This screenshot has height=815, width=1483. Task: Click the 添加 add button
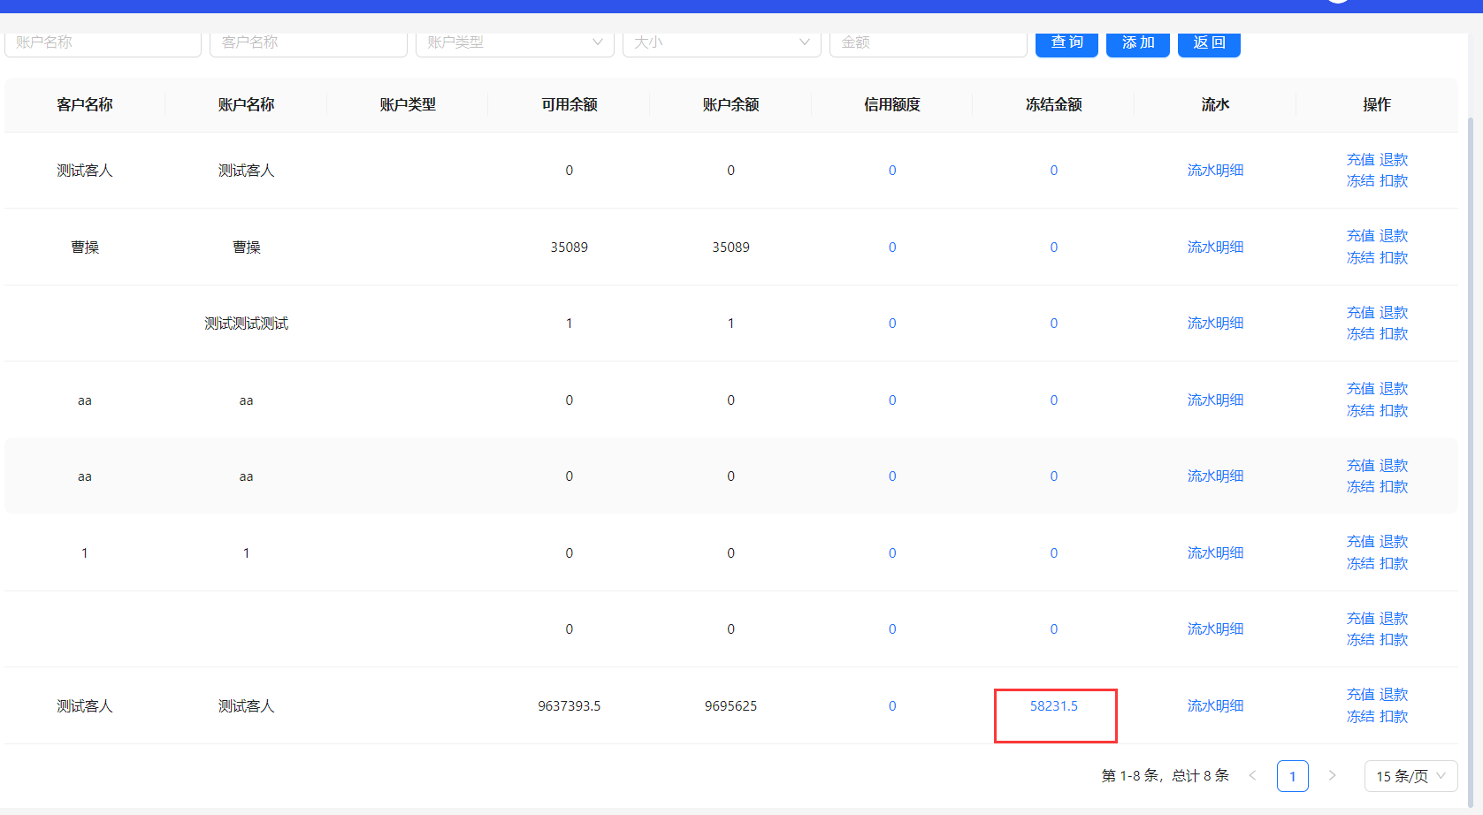(1138, 42)
